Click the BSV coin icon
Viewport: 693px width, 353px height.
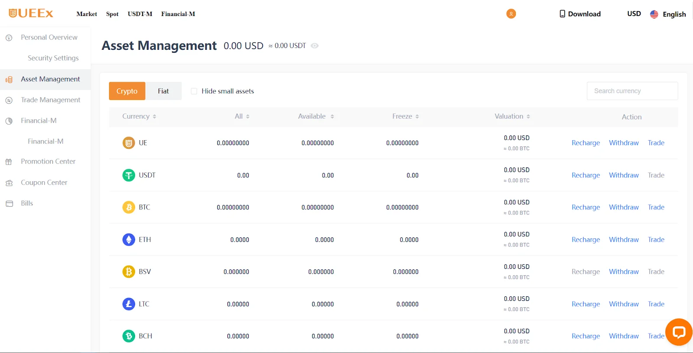(x=129, y=272)
